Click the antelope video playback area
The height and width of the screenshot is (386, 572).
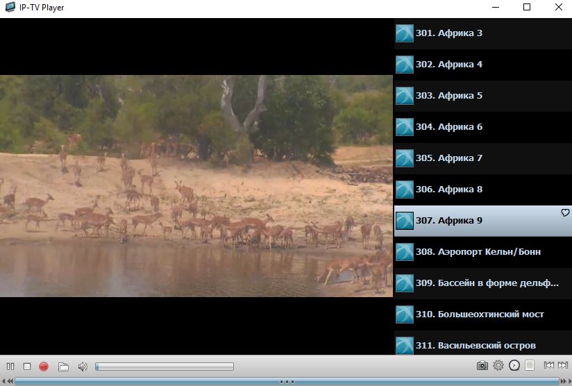click(x=196, y=186)
